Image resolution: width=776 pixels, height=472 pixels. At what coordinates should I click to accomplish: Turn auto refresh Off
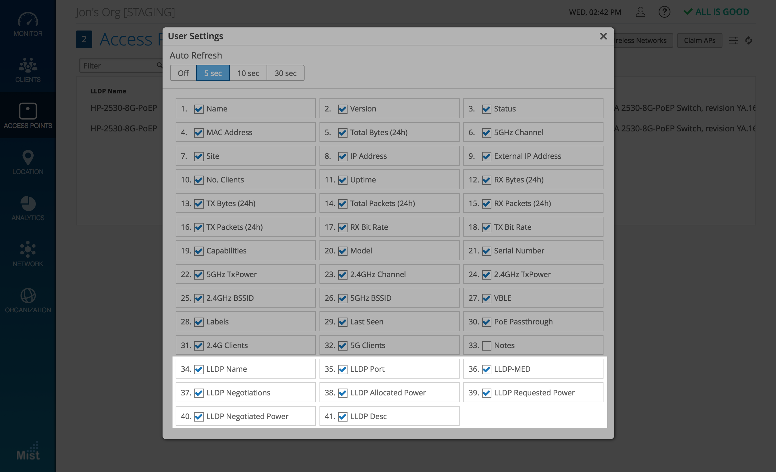(183, 73)
